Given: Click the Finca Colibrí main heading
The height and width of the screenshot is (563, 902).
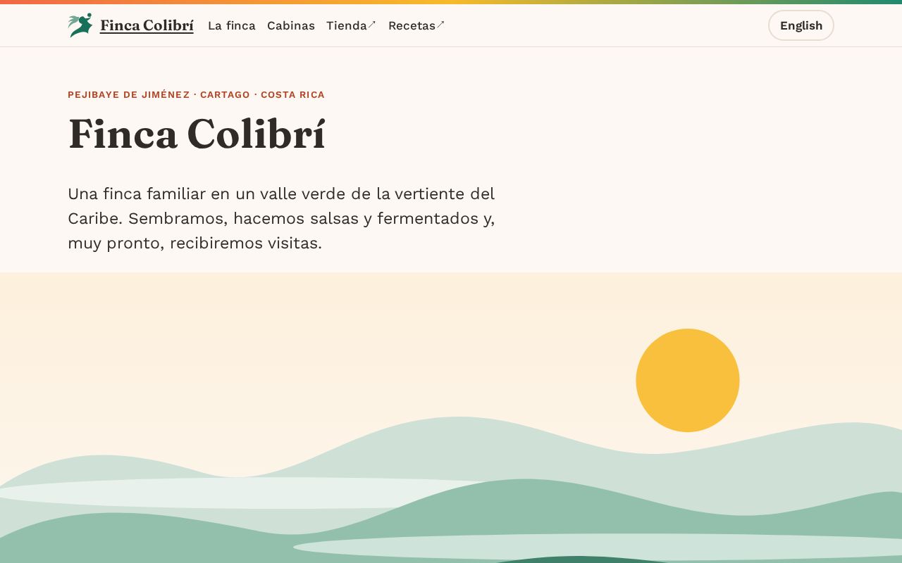Looking at the screenshot, I should 197,134.
